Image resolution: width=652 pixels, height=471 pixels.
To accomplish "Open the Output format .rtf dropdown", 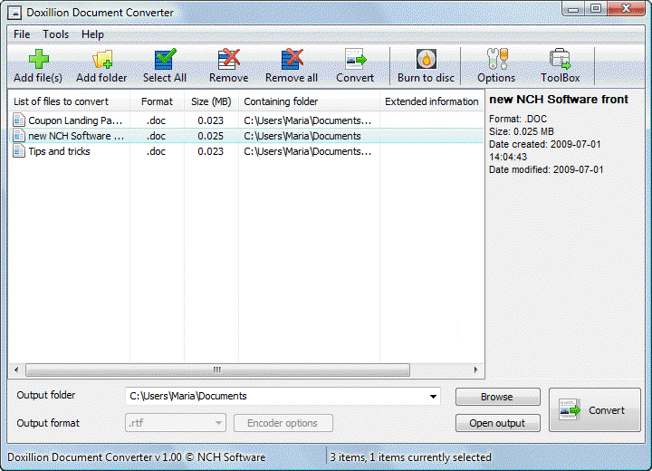I will [x=176, y=423].
